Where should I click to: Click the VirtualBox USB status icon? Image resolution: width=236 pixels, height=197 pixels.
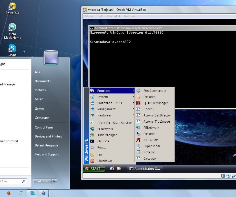coord(234,176)
